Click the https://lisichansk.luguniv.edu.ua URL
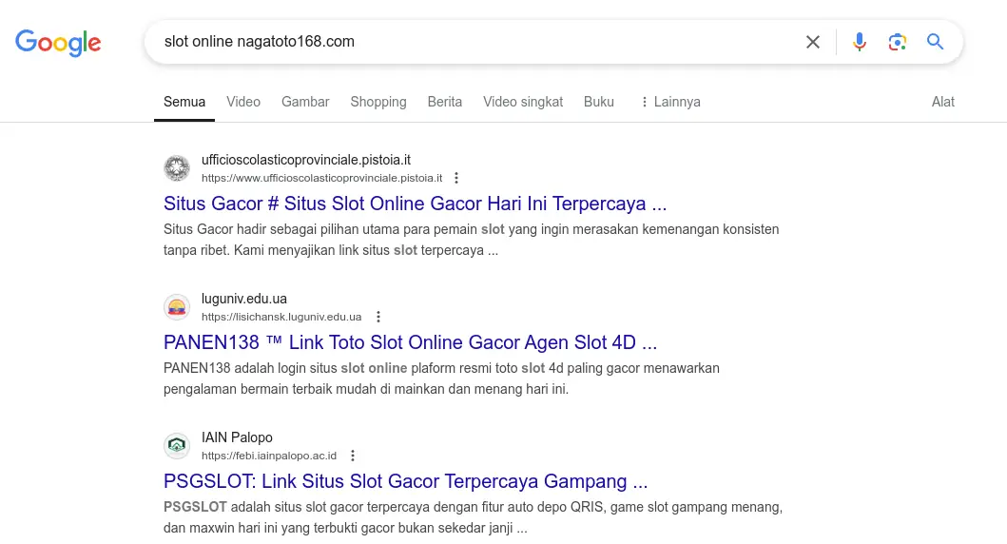 tap(281, 317)
